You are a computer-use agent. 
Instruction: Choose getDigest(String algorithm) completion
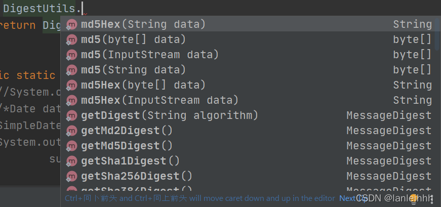tap(170, 115)
